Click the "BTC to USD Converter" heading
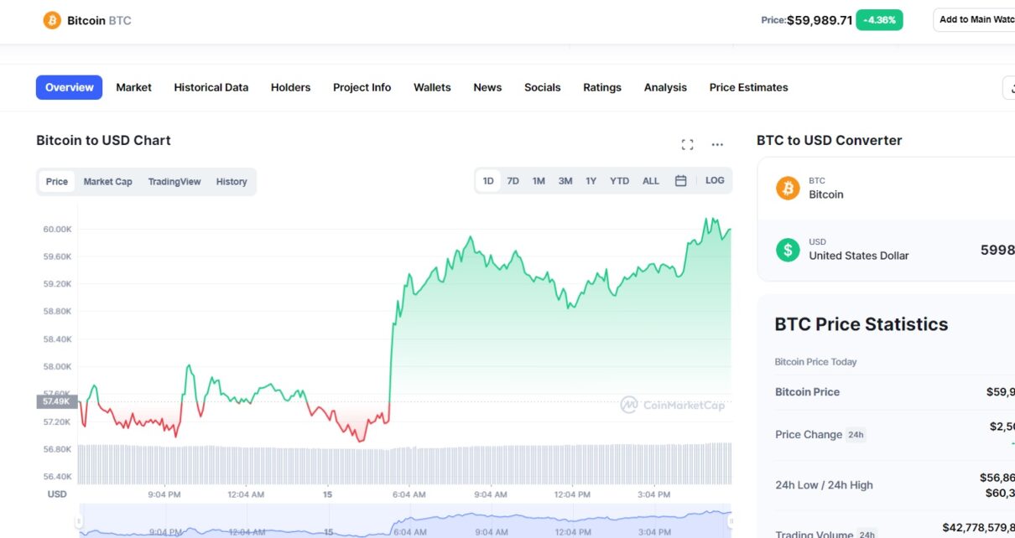 click(x=830, y=141)
